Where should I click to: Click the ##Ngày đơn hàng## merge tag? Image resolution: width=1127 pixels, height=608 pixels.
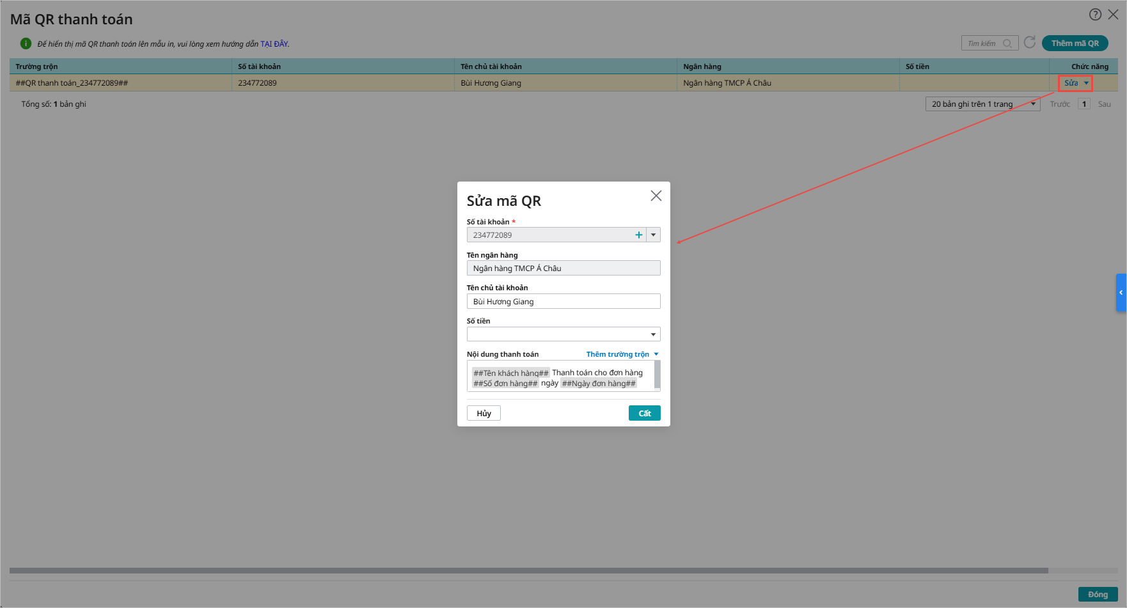tap(599, 384)
